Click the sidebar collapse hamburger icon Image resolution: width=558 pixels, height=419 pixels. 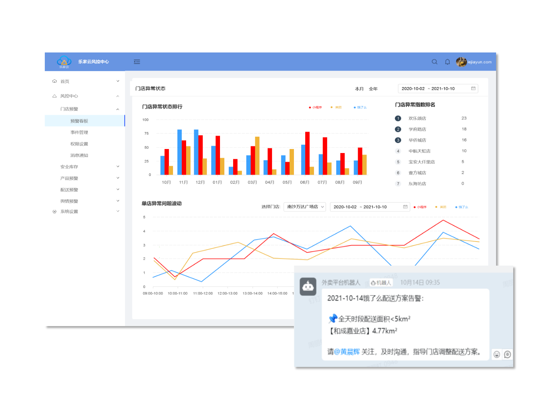point(137,62)
